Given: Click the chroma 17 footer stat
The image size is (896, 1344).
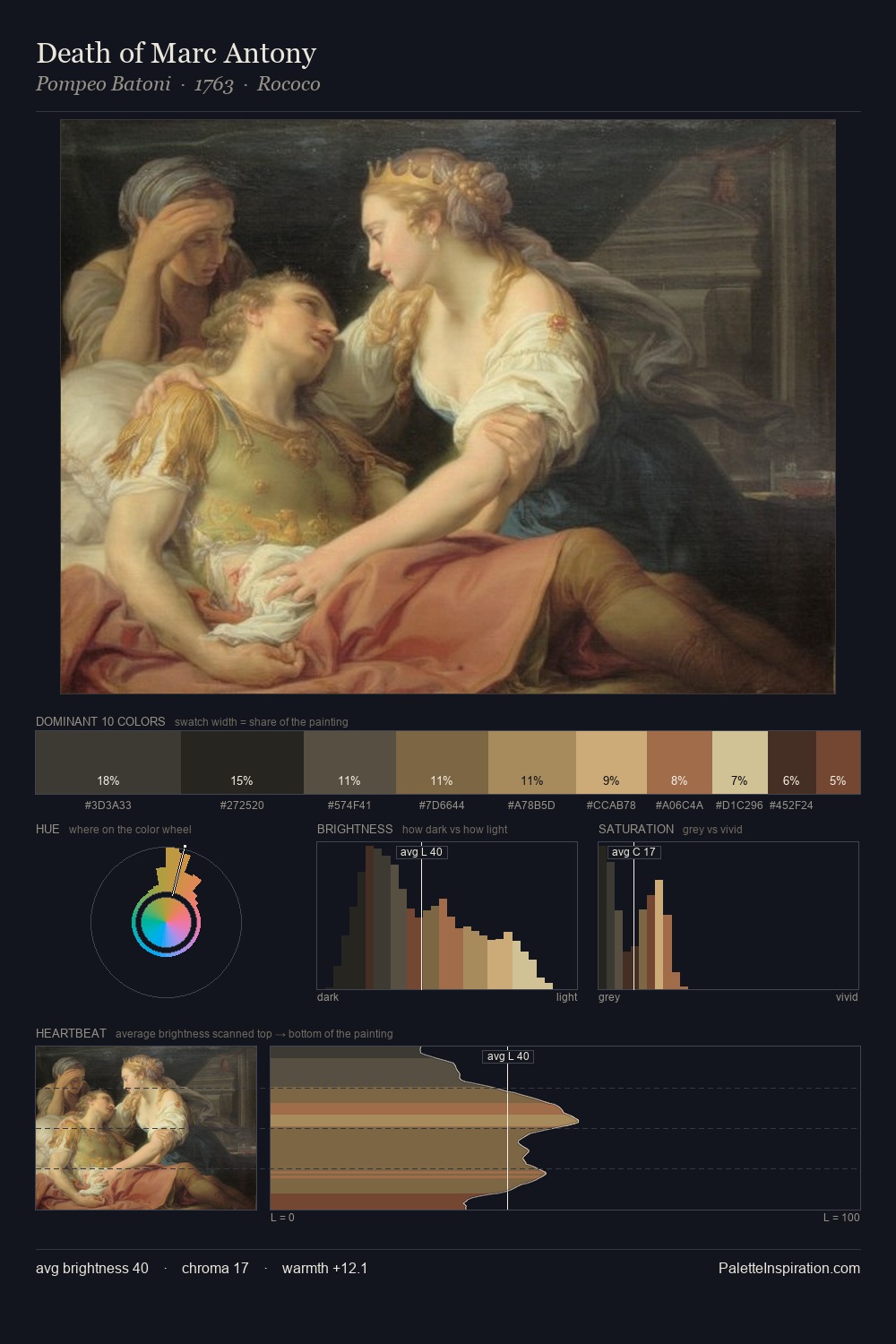Looking at the screenshot, I should (215, 1268).
